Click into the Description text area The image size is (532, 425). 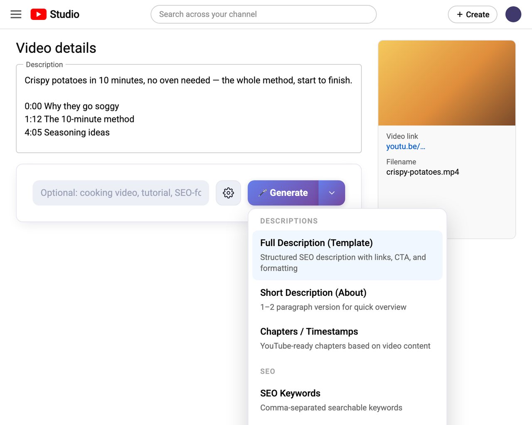pos(189,109)
